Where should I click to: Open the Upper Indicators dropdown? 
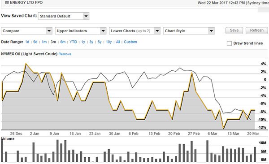click(81, 31)
